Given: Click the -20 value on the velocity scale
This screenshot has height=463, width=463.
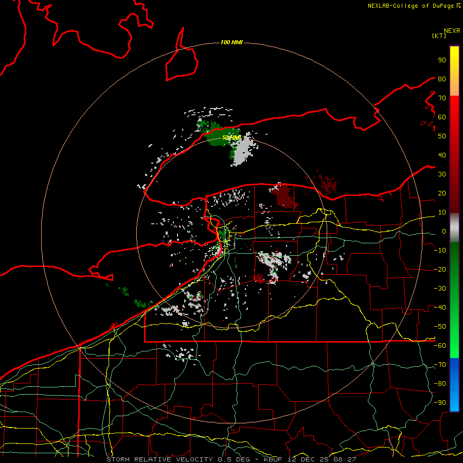Looking at the screenshot, I should [x=440, y=270].
